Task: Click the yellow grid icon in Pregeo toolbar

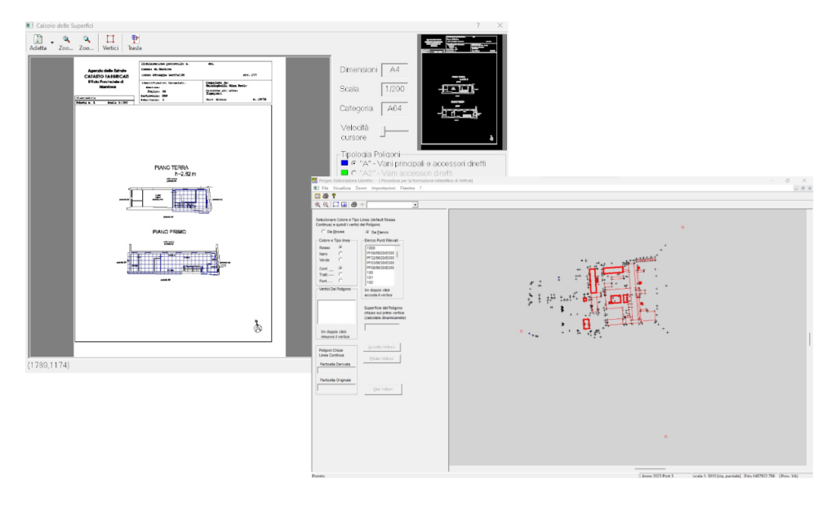Action: [x=318, y=196]
